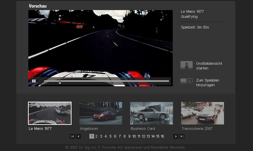Click the Spielzeit: 3m 50s text

click(195, 27)
